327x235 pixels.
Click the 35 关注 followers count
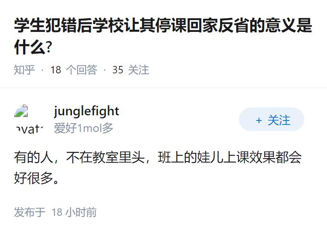click(130, 70)
